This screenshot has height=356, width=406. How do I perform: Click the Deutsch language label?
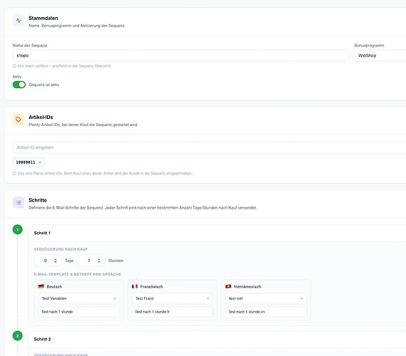[x=54, y=286]
